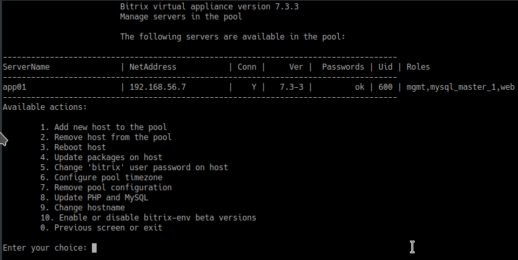Viewport: 518px width, 260px height.
Task: Click the Roles column header
Action: tap(418, 67)
